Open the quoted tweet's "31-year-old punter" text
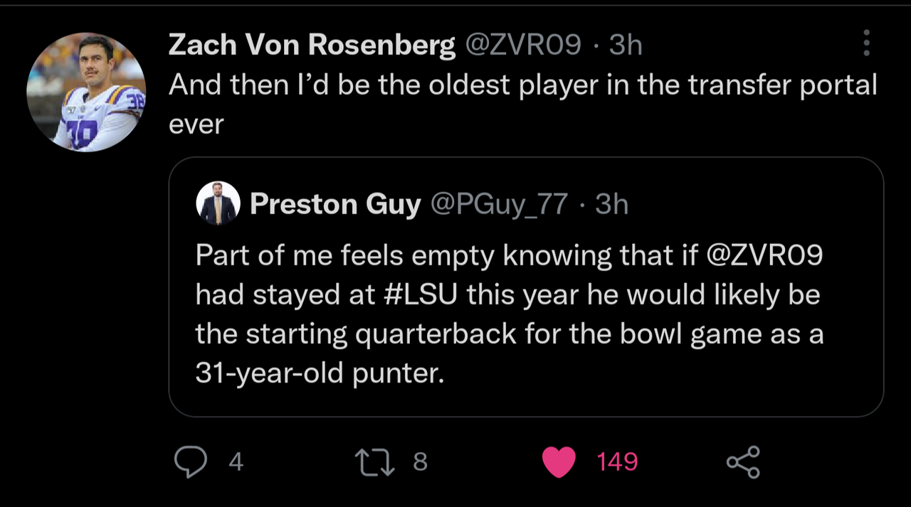Viewport: 911px width, 507px height. (x=320, y=373)
